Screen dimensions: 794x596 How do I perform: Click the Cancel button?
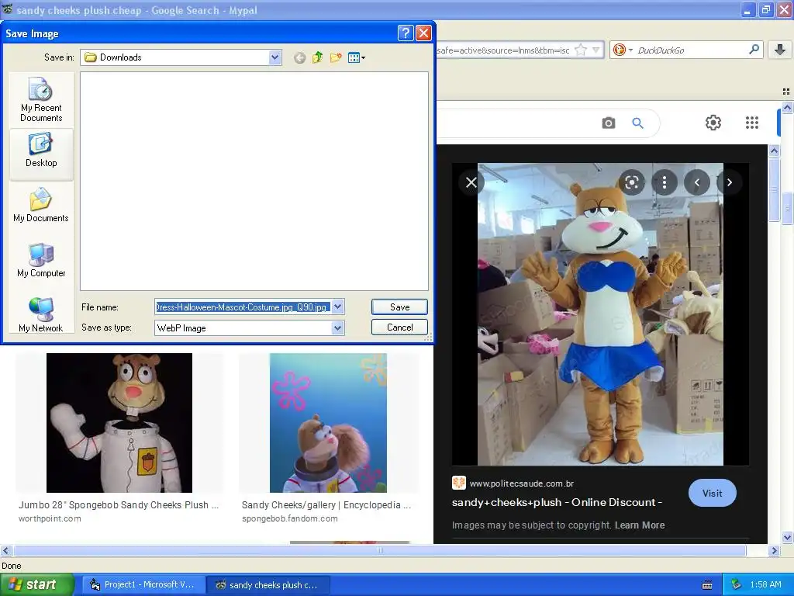(x=399, y=327)
